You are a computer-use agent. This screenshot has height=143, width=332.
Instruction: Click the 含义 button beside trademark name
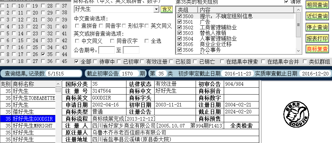[x=166, y=9]
